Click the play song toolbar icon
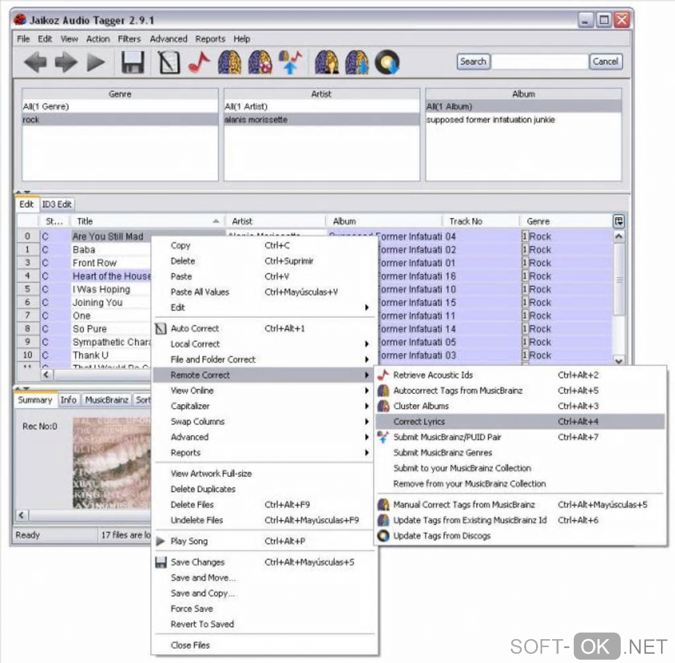675x663 pixels. [95, 62]
